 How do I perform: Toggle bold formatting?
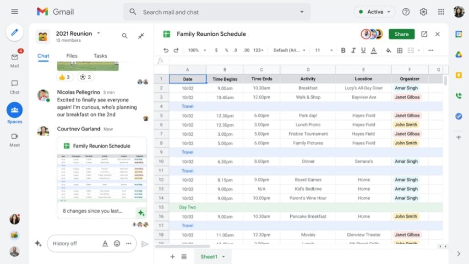point(343,50)
